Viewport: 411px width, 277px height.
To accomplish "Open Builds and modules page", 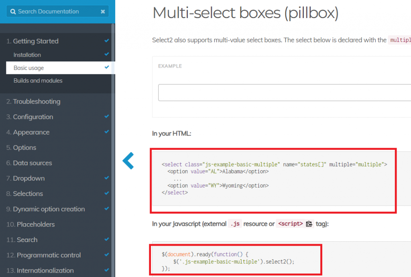I will point(38,81).
